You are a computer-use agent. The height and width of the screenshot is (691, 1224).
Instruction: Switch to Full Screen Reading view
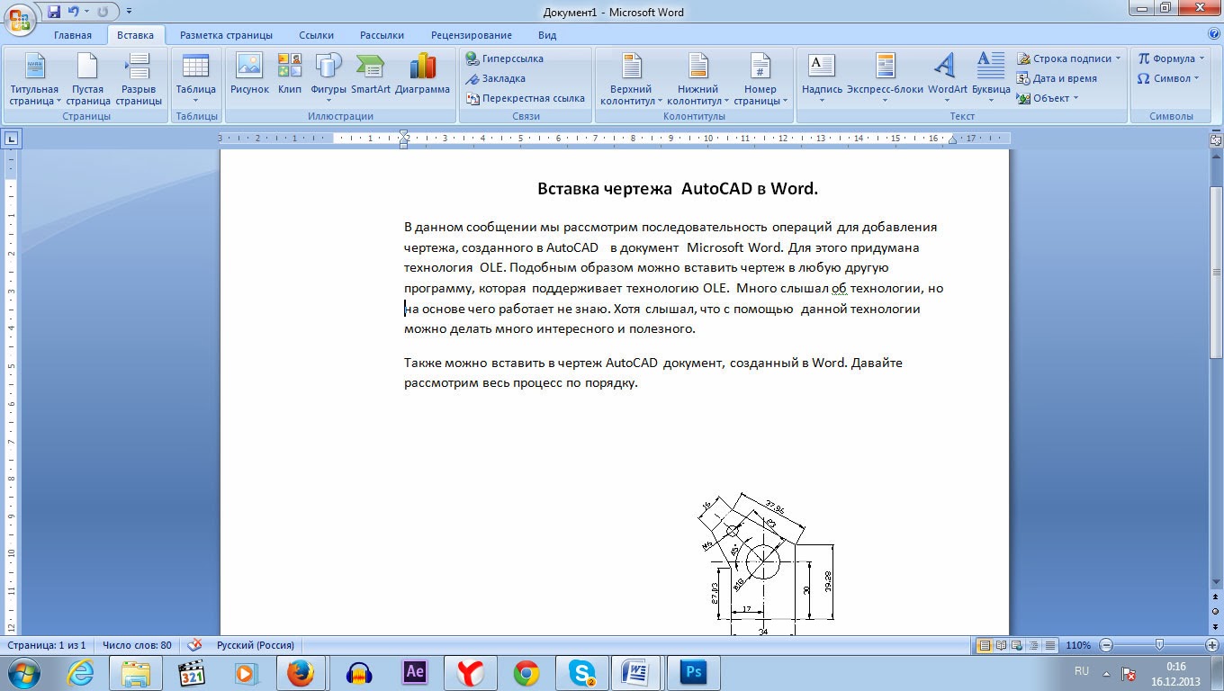pyautogui.click(x=1001, y=645)
